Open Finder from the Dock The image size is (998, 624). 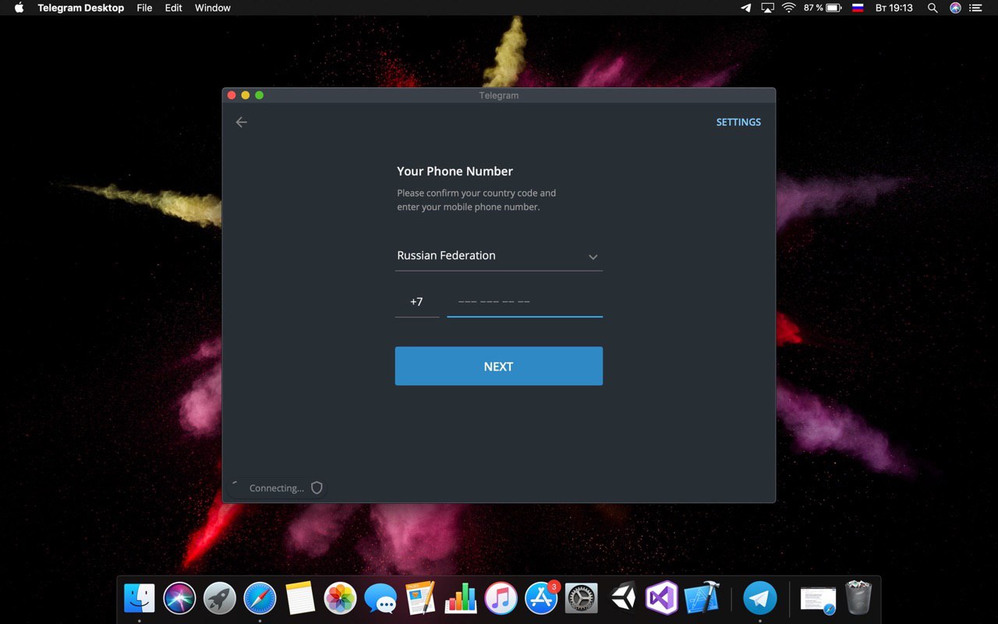click(140, 598)
